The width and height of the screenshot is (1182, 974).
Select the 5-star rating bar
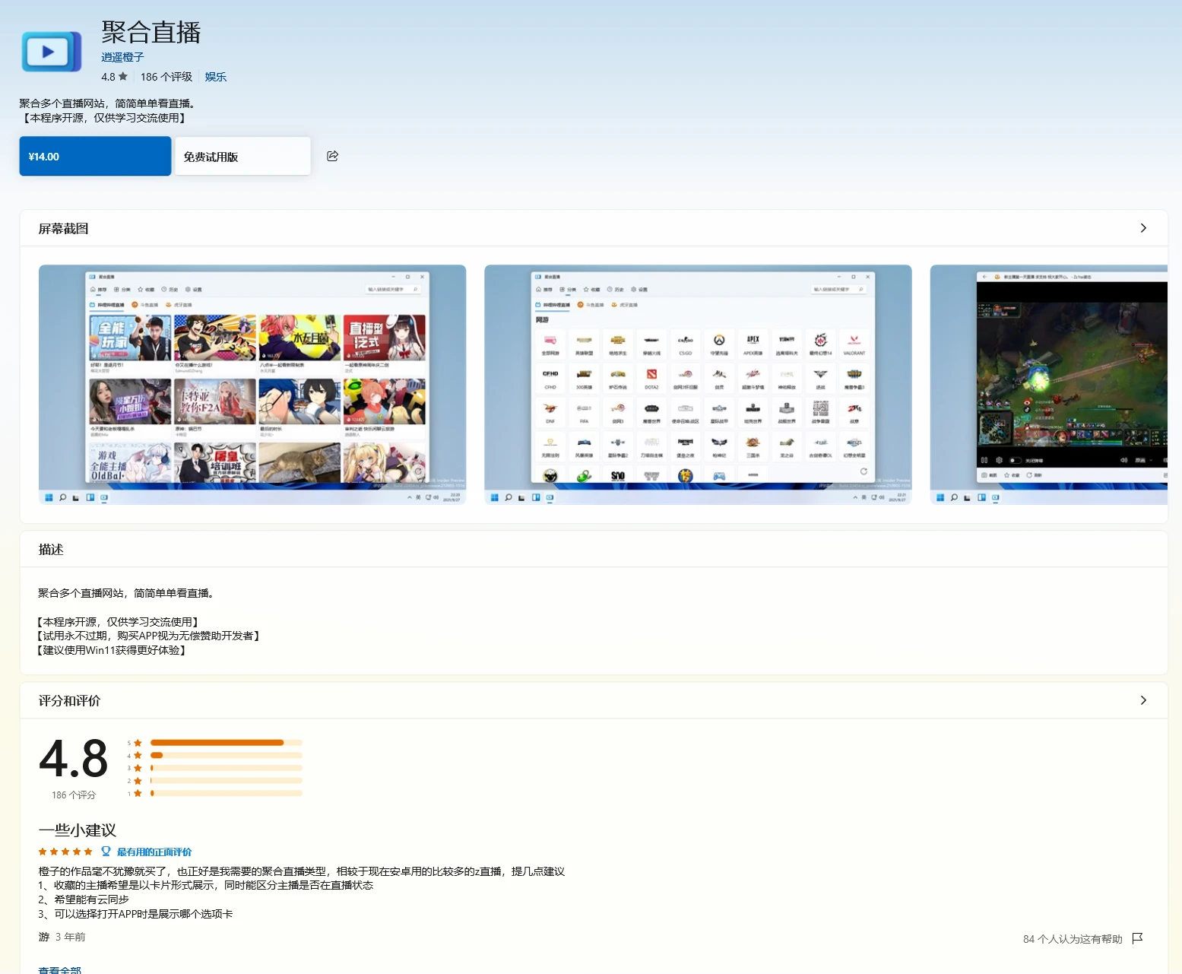pyautogui.click(x=226, y=742)
